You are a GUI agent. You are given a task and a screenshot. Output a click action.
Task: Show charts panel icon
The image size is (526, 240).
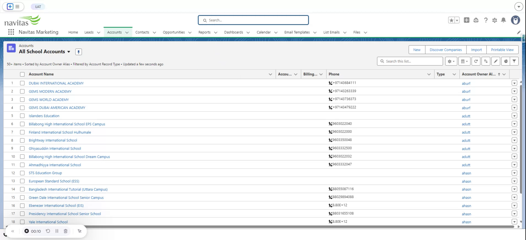pos(506,61)
